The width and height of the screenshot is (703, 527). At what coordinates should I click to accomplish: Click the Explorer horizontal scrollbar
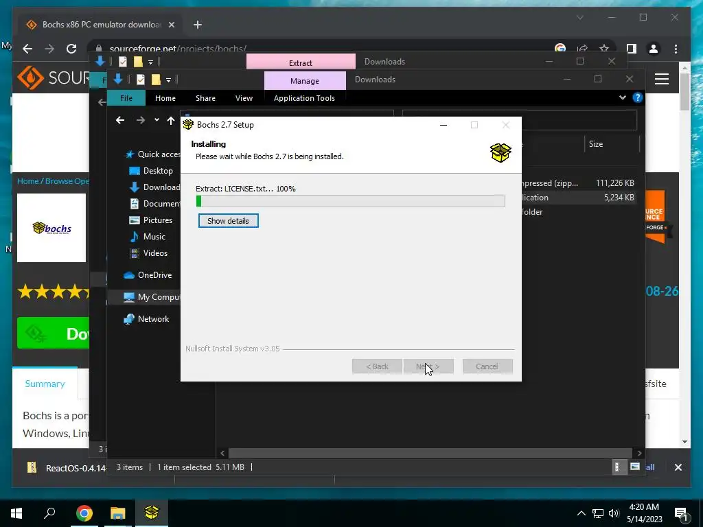(430, 453)
